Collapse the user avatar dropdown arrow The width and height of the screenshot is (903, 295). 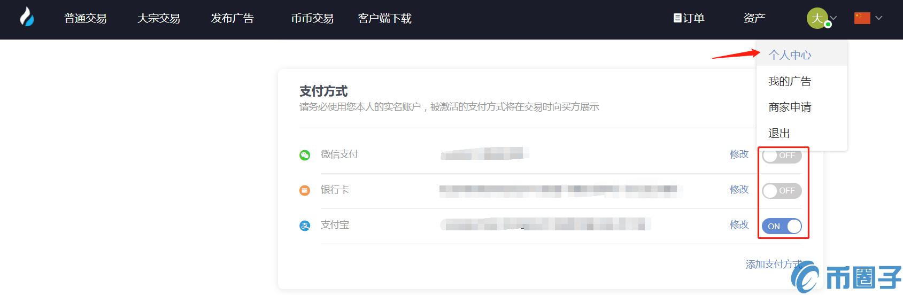pos(833,18)
